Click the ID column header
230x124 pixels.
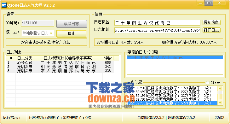[11, 58]
